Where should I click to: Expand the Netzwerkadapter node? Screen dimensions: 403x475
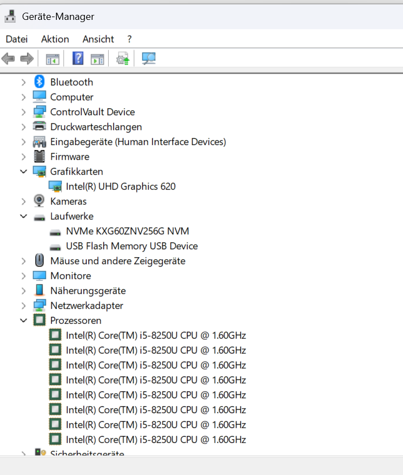[x=24, y=306]
